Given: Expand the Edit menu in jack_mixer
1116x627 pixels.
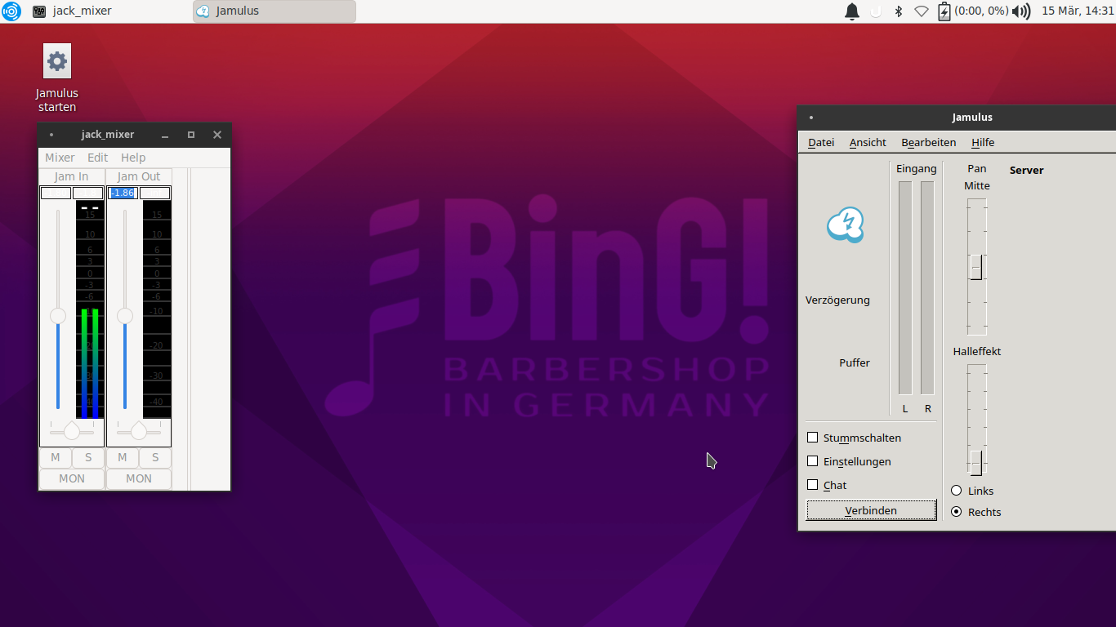Looking at the screenshot, I should pyautogui.click(x=97, y=158).
